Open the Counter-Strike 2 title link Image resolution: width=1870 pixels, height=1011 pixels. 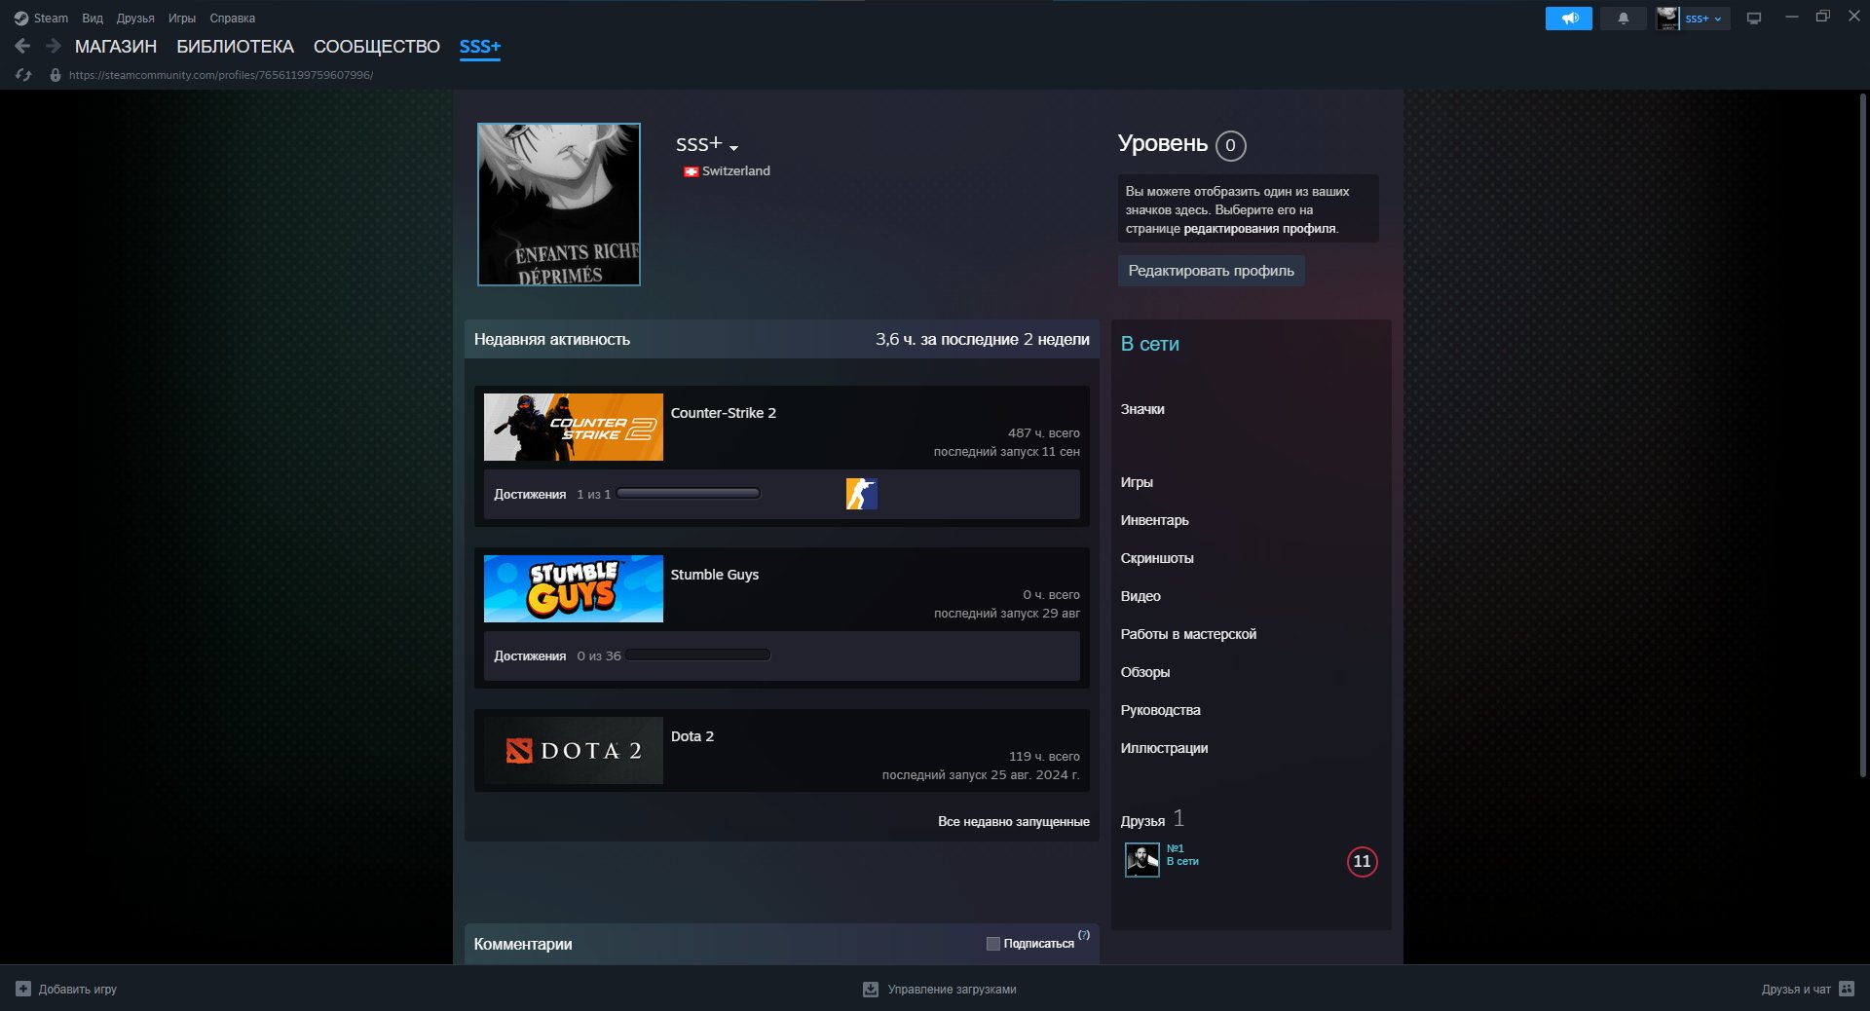click(x=724, y=413)
